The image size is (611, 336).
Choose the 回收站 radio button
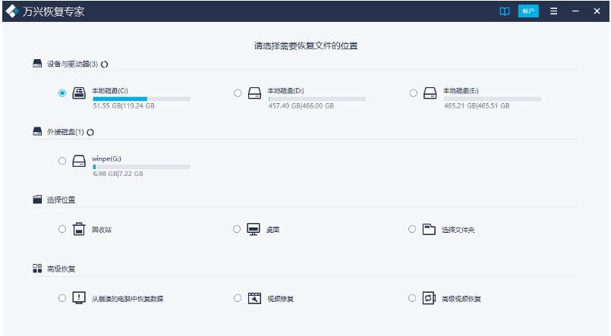point(62,229)
